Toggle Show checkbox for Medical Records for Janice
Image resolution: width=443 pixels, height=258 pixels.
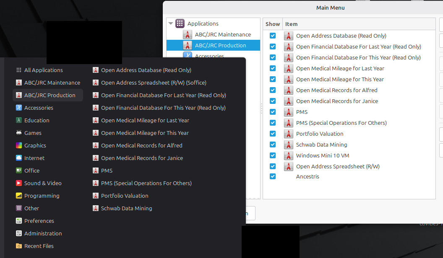pyautogui.click(x=273, y=101)
